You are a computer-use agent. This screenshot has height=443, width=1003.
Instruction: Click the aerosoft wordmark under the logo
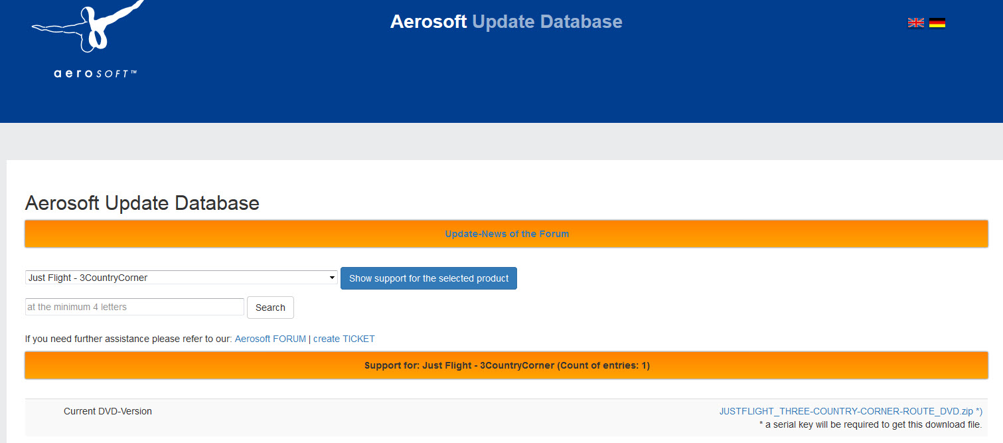[95, 74]
